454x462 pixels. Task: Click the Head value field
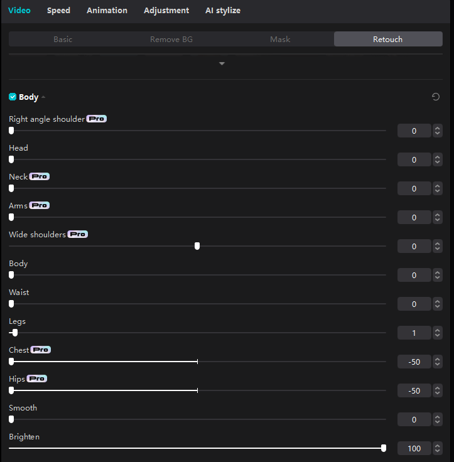coord(414,159)
